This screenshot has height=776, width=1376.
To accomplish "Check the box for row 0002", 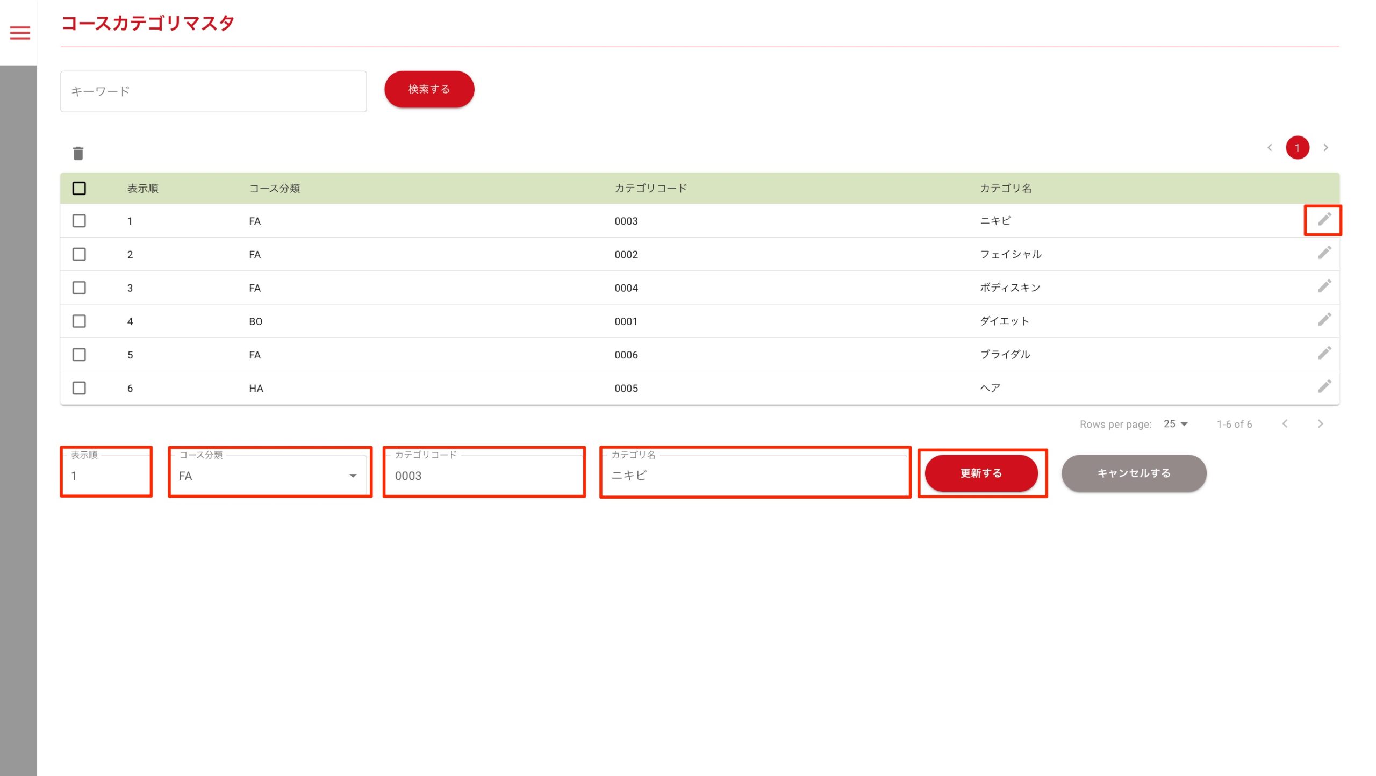I will 79,254.
